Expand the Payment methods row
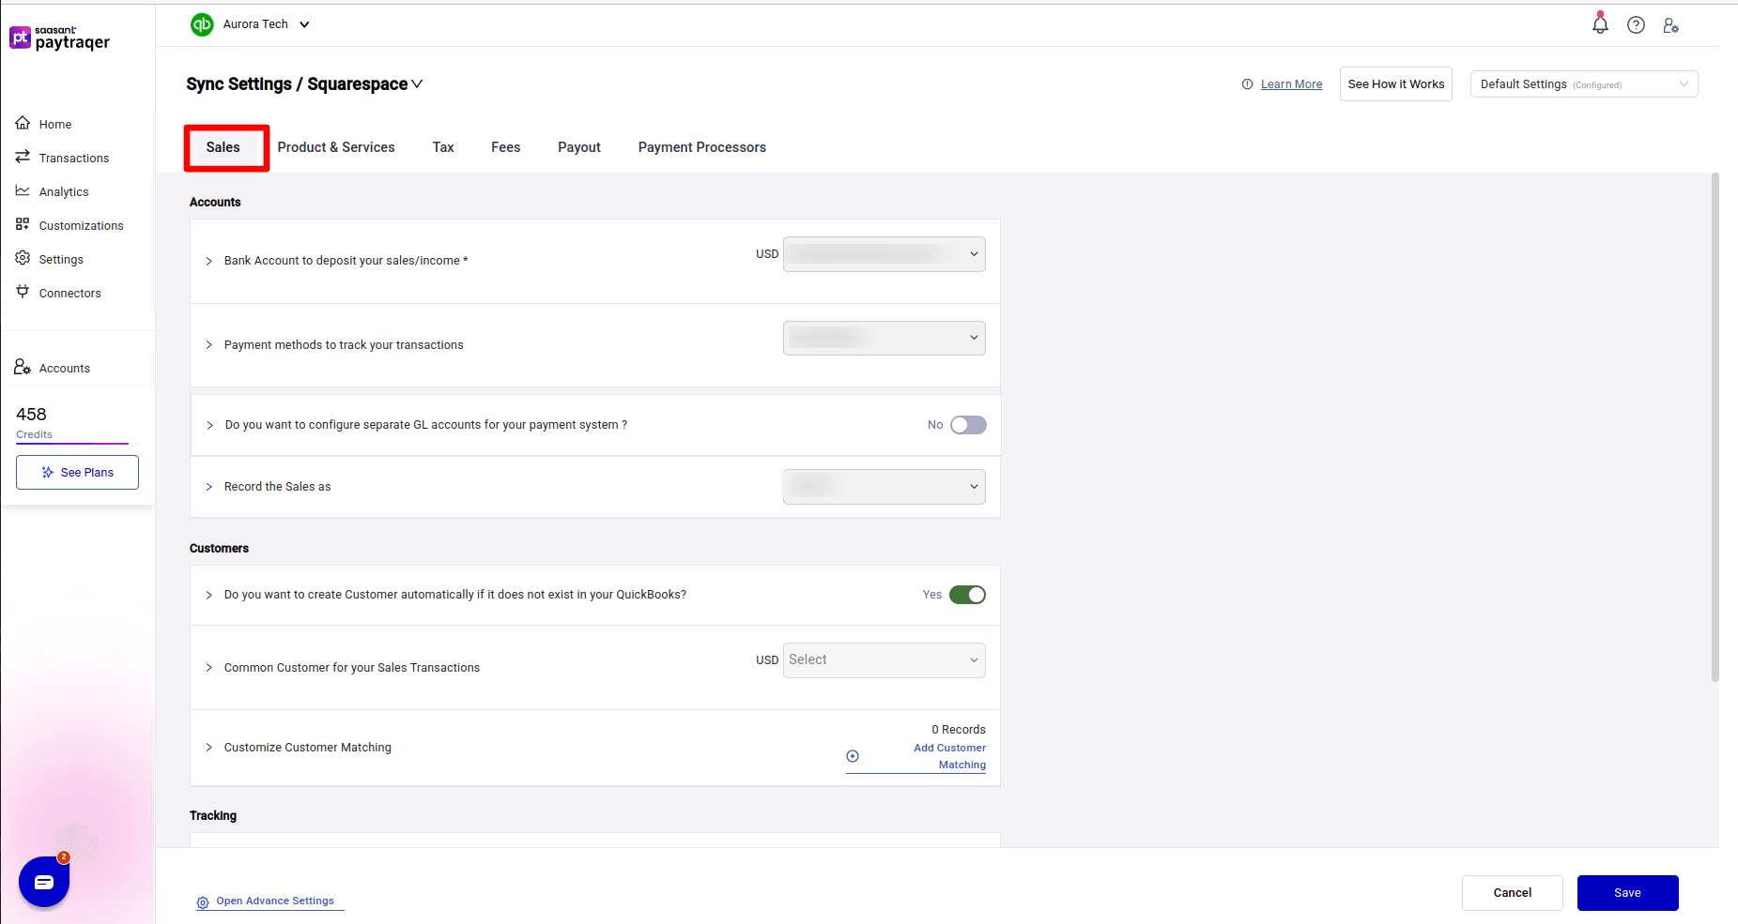Image resolution: width=1738 pixels, height=924 pixels. point(208,345)
